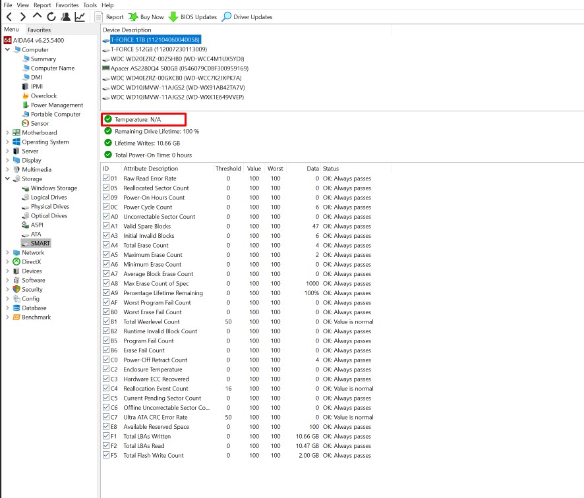Click the Report toolbar button label
This screenshot has width=584, height=498.
[115, 17]
